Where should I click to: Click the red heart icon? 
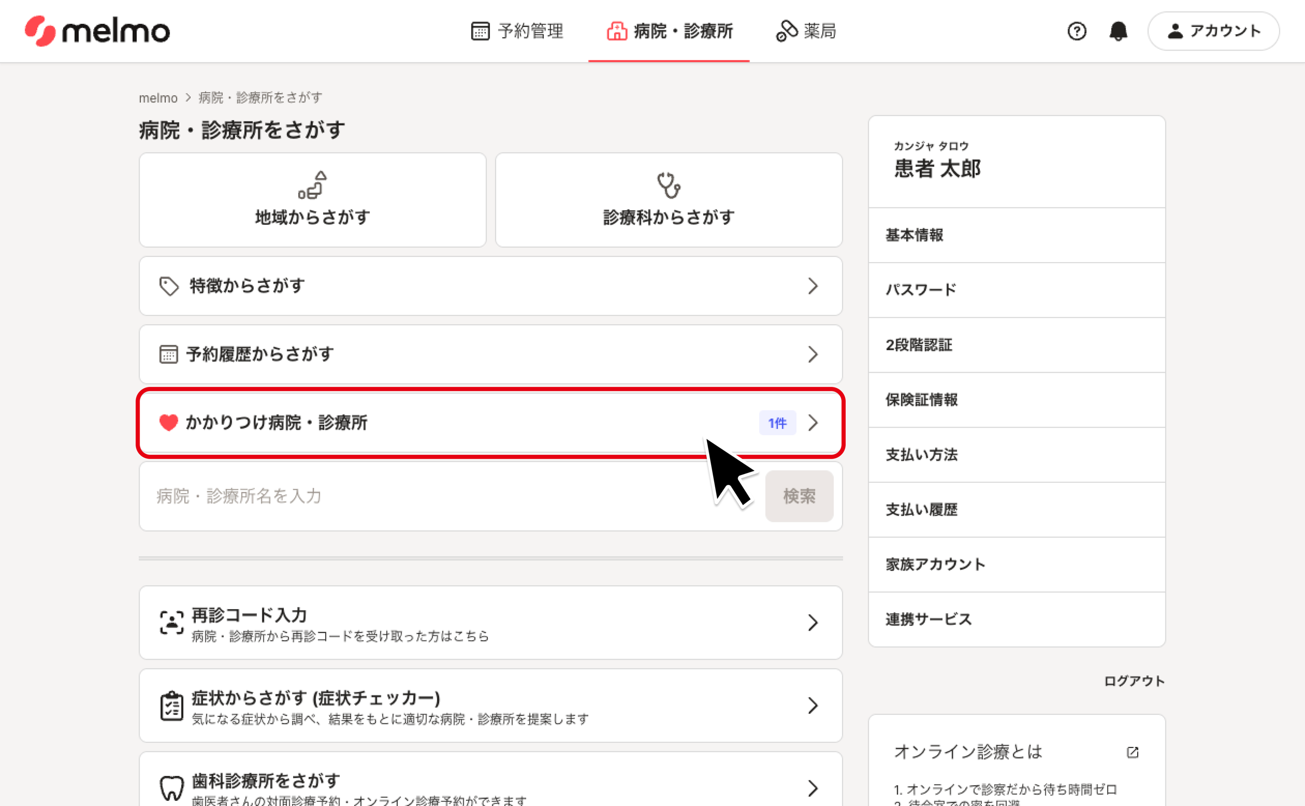(x=168, y=423)
